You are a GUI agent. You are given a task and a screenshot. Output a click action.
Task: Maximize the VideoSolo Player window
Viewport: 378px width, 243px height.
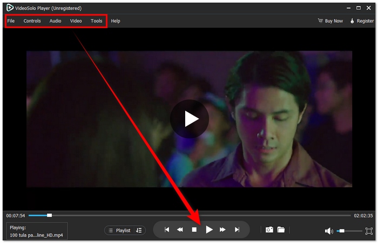pyautogui.click(x=359, y=8)
